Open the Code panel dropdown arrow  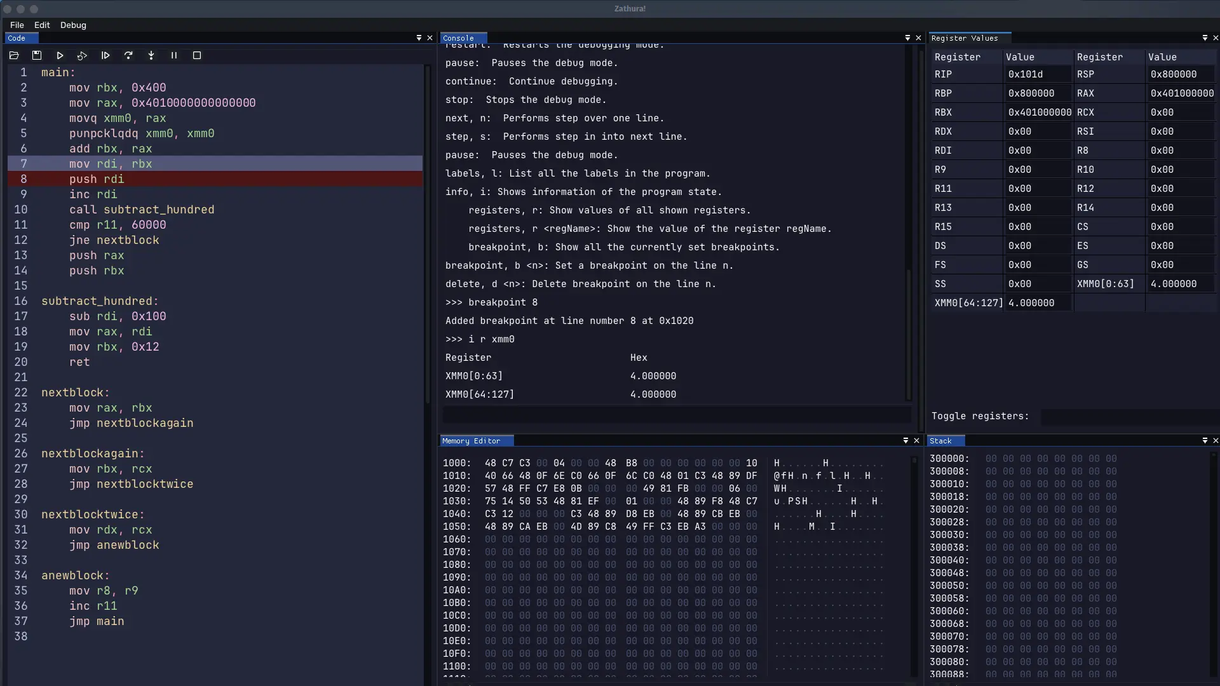(x=419, y=38)
